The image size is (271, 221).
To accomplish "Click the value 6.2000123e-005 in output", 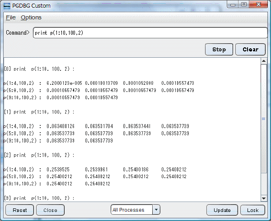I will tap(64, 83).
